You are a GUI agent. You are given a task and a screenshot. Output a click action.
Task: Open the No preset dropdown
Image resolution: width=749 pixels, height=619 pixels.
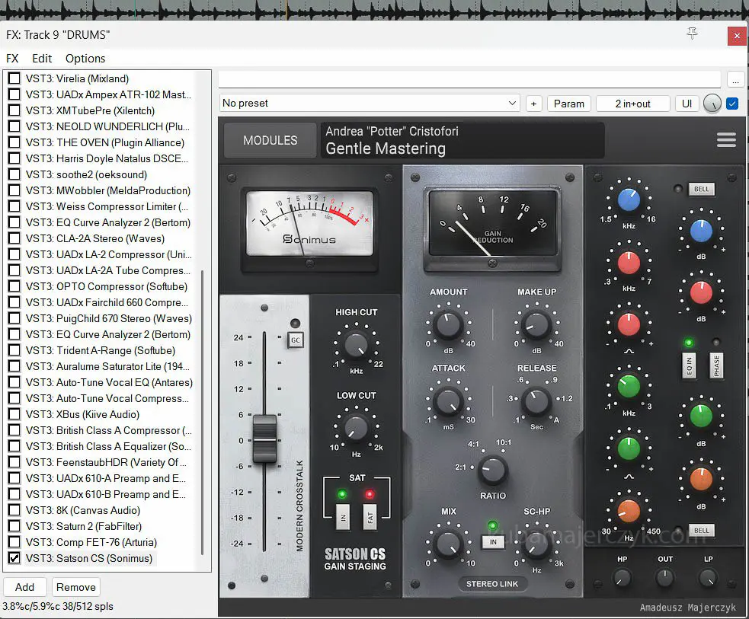(x=370, y=104)
